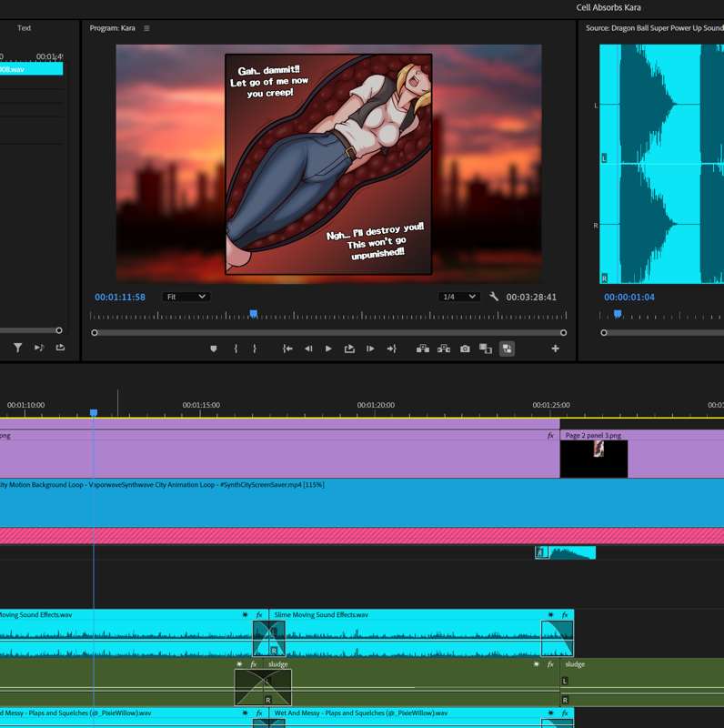Image resolution: width=724 pixels, height=728 pixels.
Task: Export frame with the camera icon
Action: coord(465,349)
